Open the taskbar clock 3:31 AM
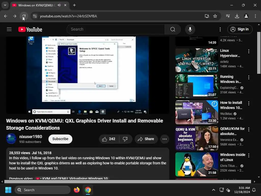Viewport: 261px width, 196px height. (x=242, y=190)
